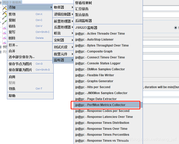Click first dropper post-processor icon in tree

click(4, 17)
